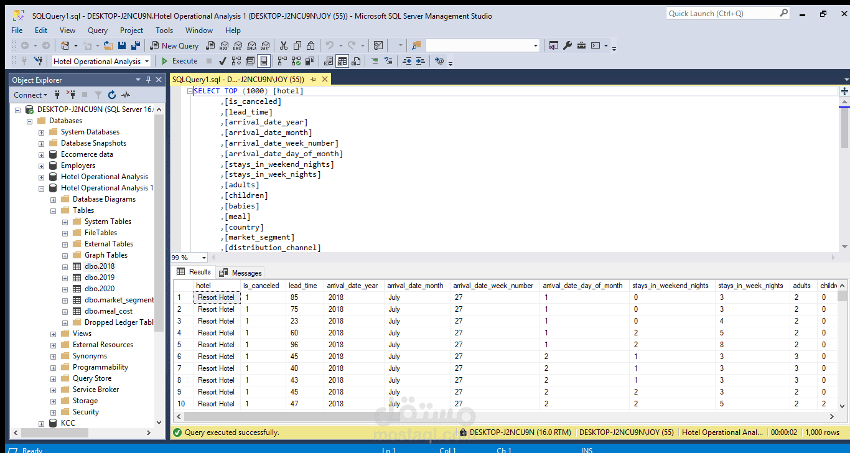This screenshot has height=453, width=850.
Task: Open the Query menu
Action: [x=98, y=30]
